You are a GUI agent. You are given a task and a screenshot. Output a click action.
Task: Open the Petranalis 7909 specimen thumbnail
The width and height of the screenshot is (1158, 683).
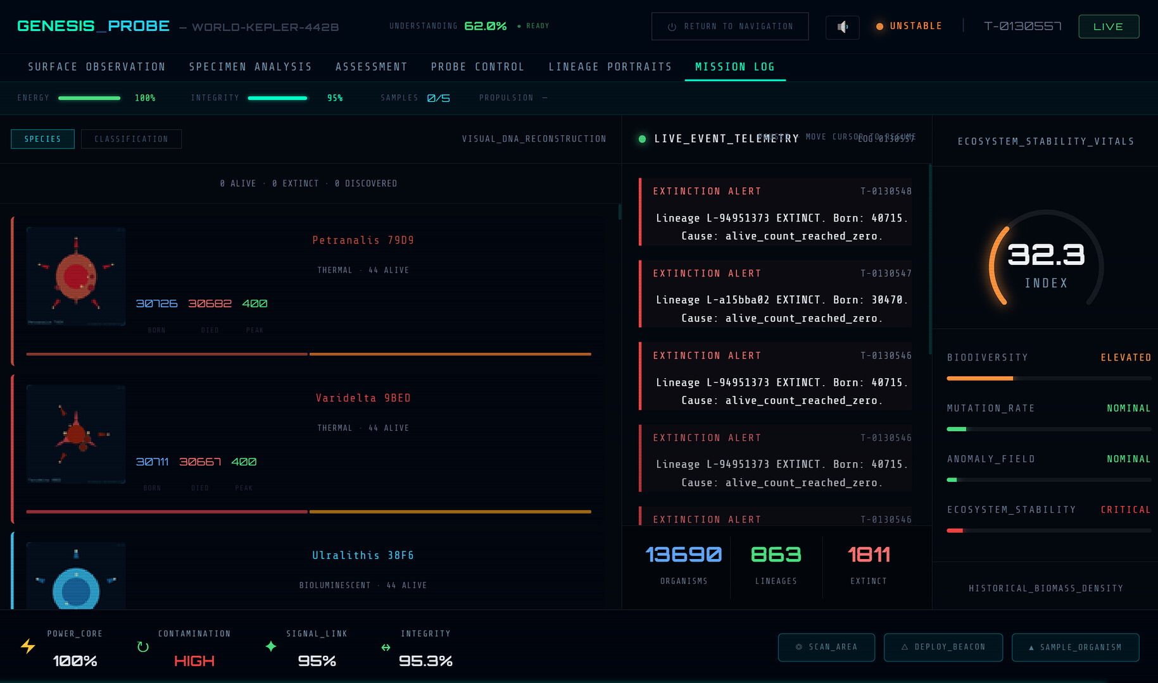(x=76, y=276)
